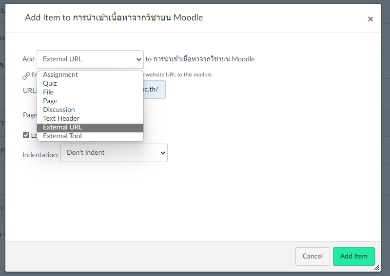Pick External Tool from the list
The width and height of the screenshot is (390, 276).
click(62, 136)
